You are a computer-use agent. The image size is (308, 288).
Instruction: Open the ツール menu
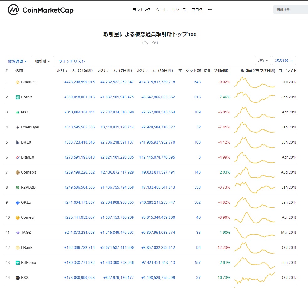click(x=161, y=10)
